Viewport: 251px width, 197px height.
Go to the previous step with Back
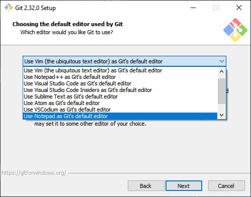pyautogui.click(x=146, y=186)
